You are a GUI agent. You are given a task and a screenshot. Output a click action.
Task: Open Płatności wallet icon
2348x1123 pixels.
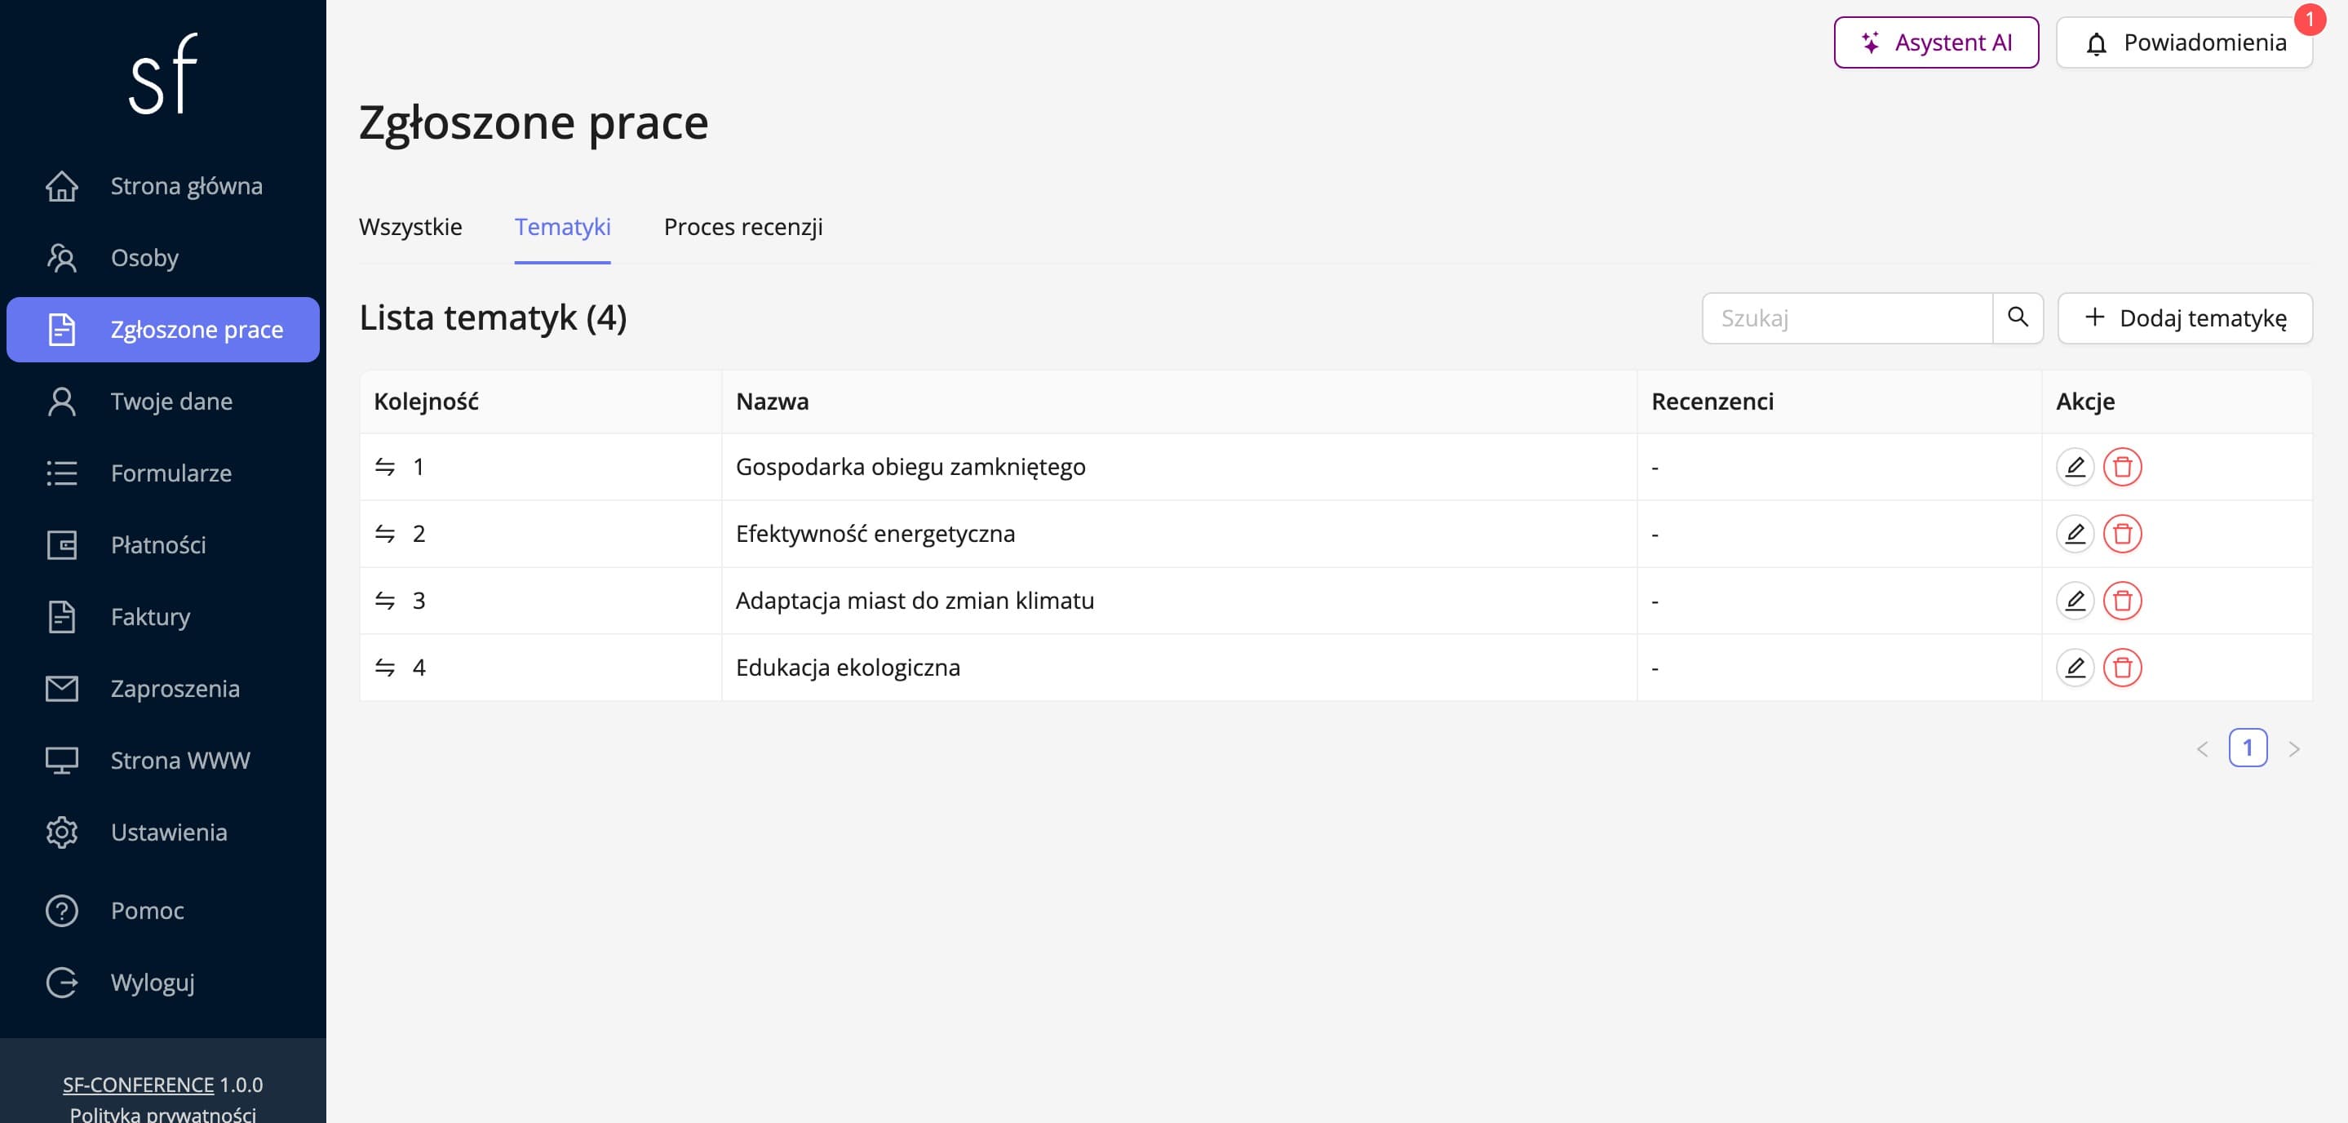(62, 545)
